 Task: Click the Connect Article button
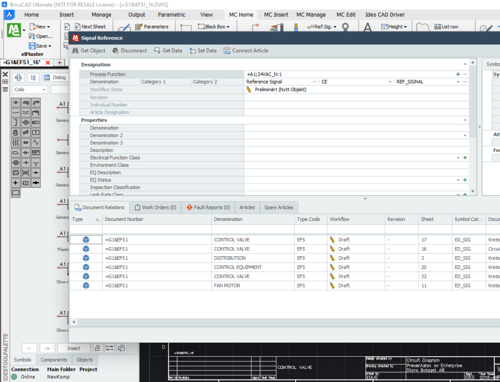pos(246,50)
